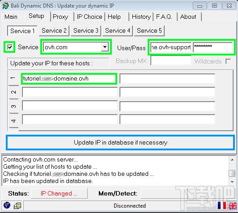Click the log scrollbar down arrow
The width and height of the screenshot is (238, 213).
tap(232, 182)
